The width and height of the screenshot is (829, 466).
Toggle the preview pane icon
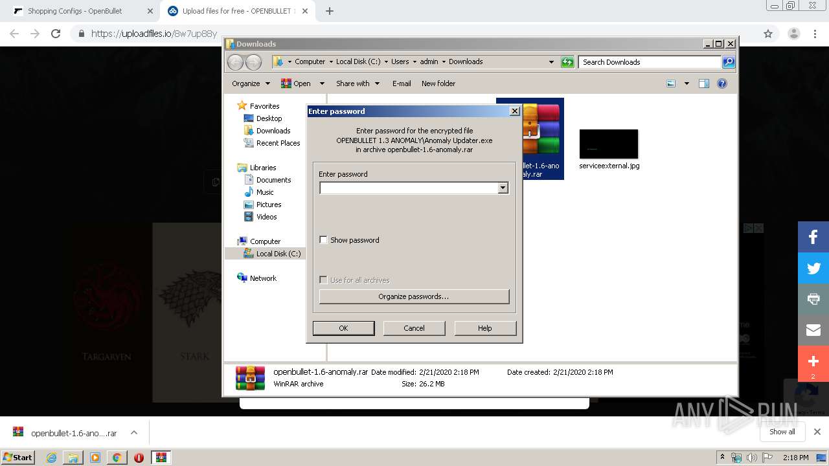coord(704,83)
